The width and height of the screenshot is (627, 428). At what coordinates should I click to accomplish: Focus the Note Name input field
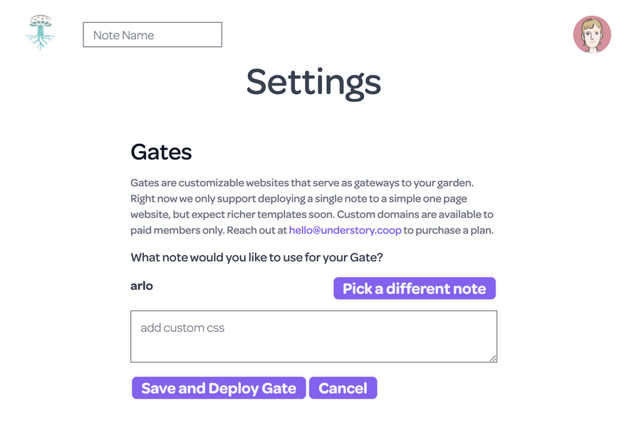tap(152, 35)
